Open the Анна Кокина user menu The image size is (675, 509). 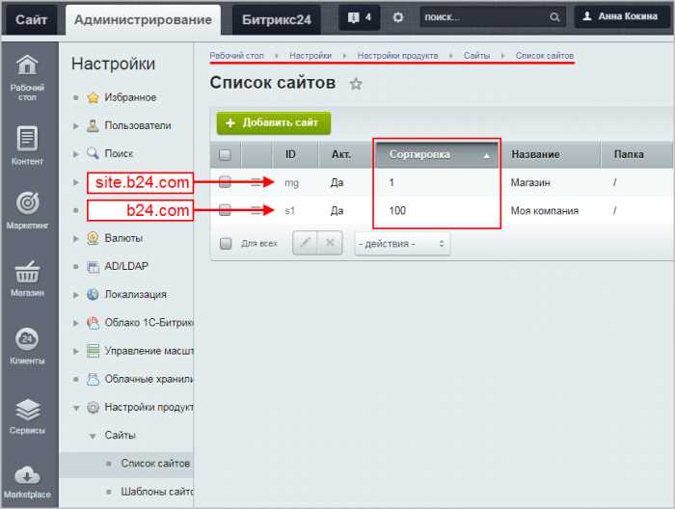(x=622, y=16)
